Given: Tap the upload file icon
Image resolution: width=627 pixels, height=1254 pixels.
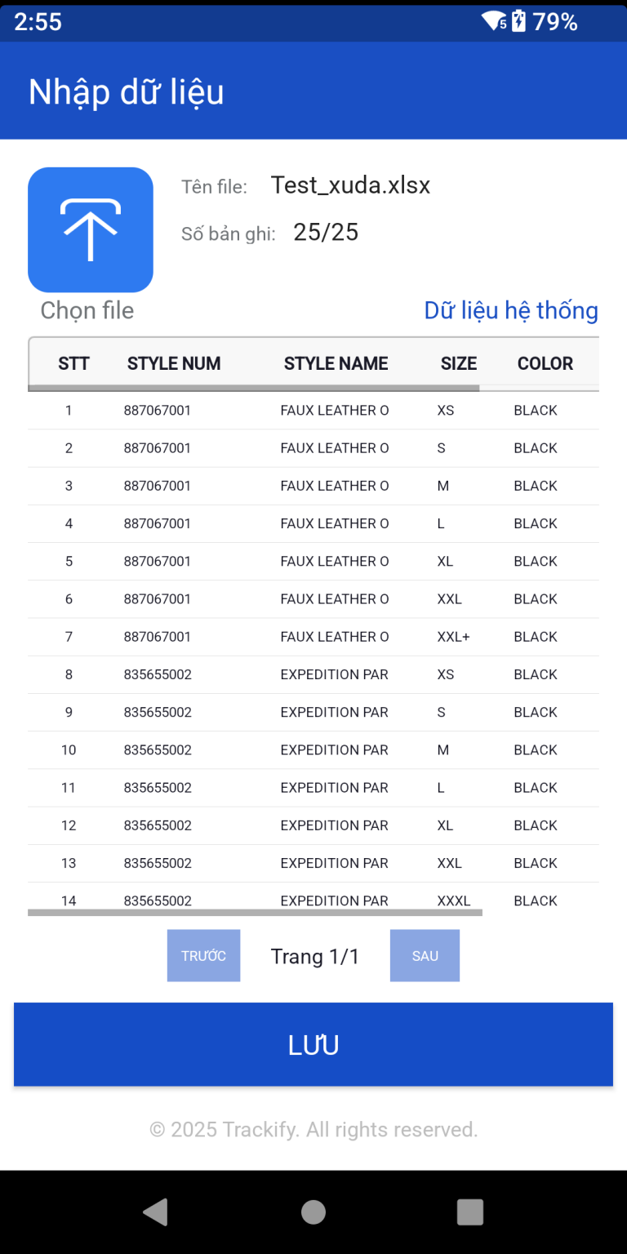Looking at the screenshot, I should pyautogui.click(x=91, y=229).
